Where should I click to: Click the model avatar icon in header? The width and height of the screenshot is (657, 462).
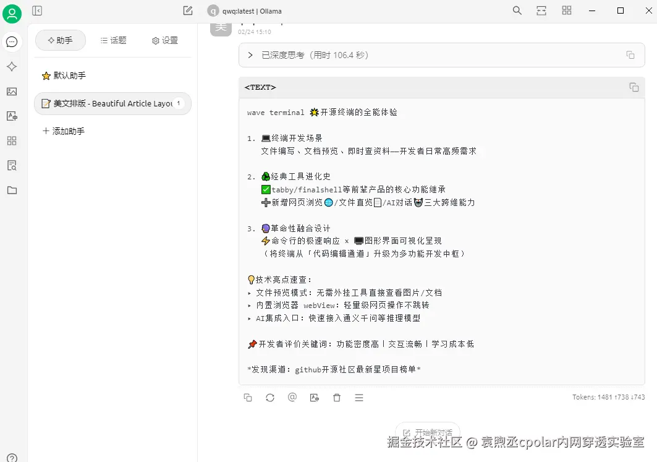pyautogui.click(x=213, y=11)
